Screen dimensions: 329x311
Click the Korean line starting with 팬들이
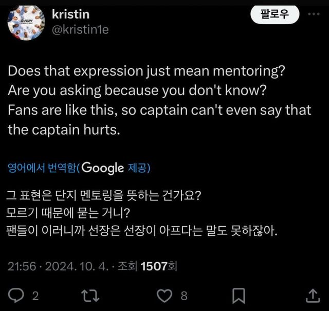pyautogui.click(x=142, y=230)
